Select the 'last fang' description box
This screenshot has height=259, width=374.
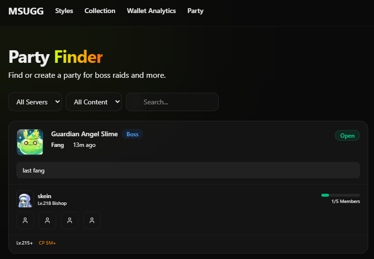pyautogui.click(x=188, y=170)
